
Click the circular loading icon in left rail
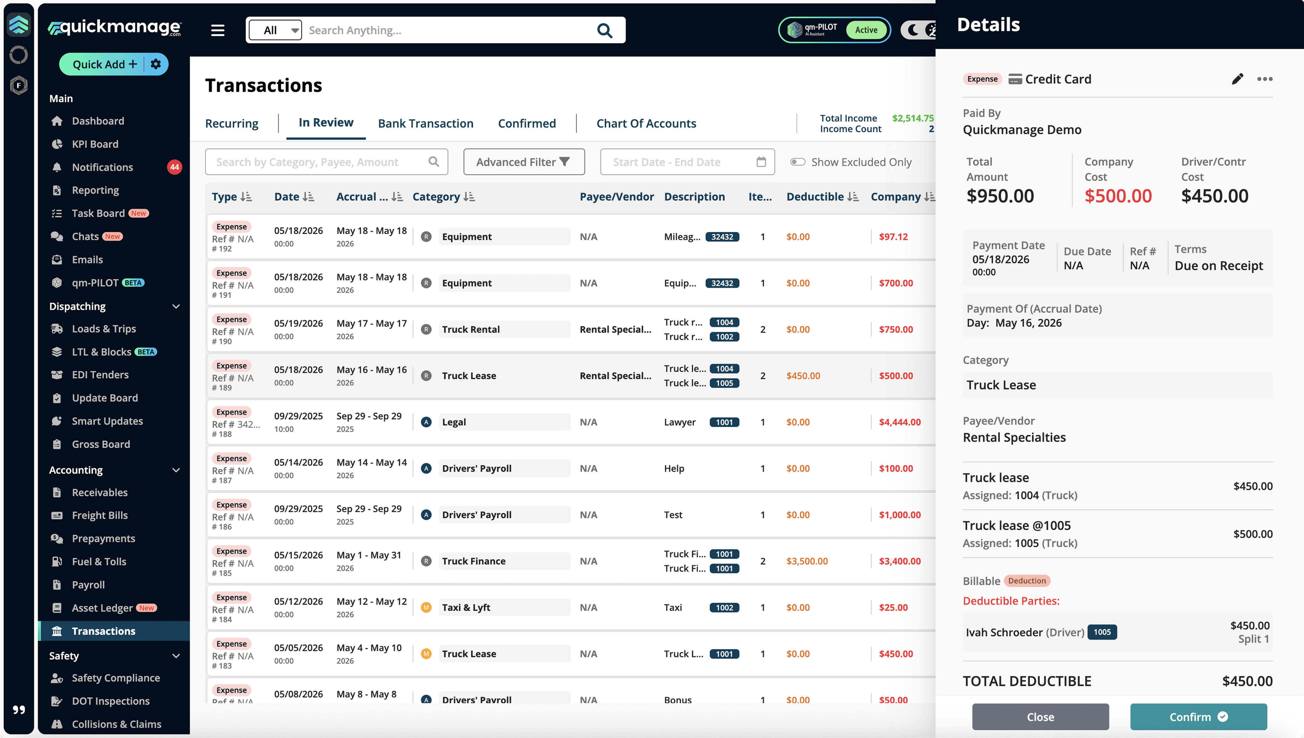coord(19,55)
